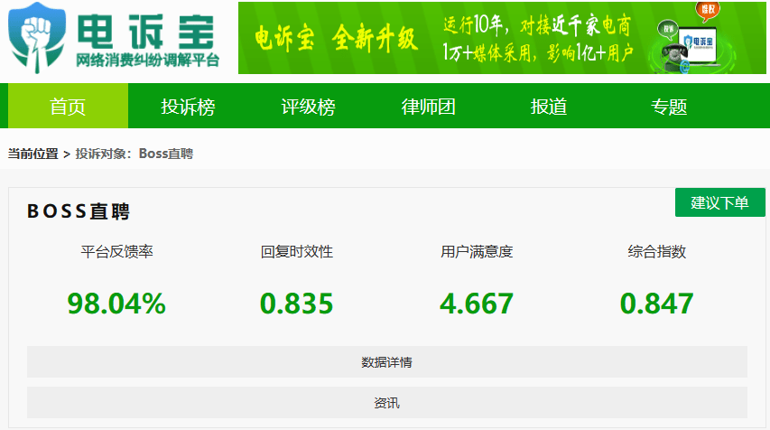Open the 首页 home tab
Image resolution: width=770 pixels, height=430 pixels.
click(68, 107)
